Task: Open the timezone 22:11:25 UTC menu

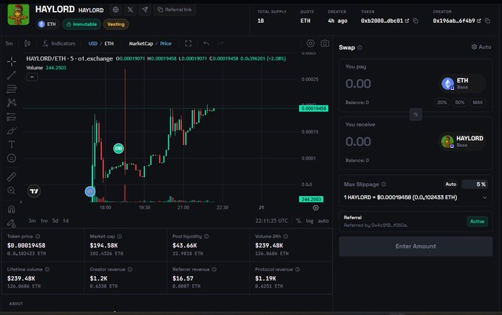Action: [271, 221]
